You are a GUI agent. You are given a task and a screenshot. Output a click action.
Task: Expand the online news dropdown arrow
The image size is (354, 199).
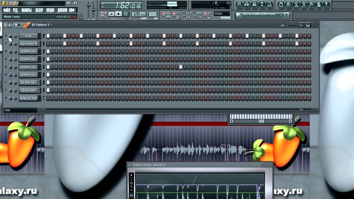[x=281, y=15]
